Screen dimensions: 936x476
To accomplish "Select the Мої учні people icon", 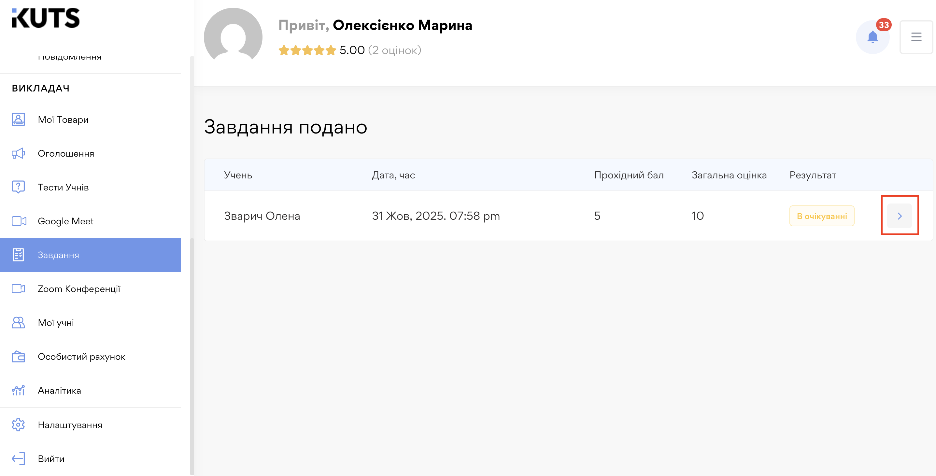I will coord(18,322).
